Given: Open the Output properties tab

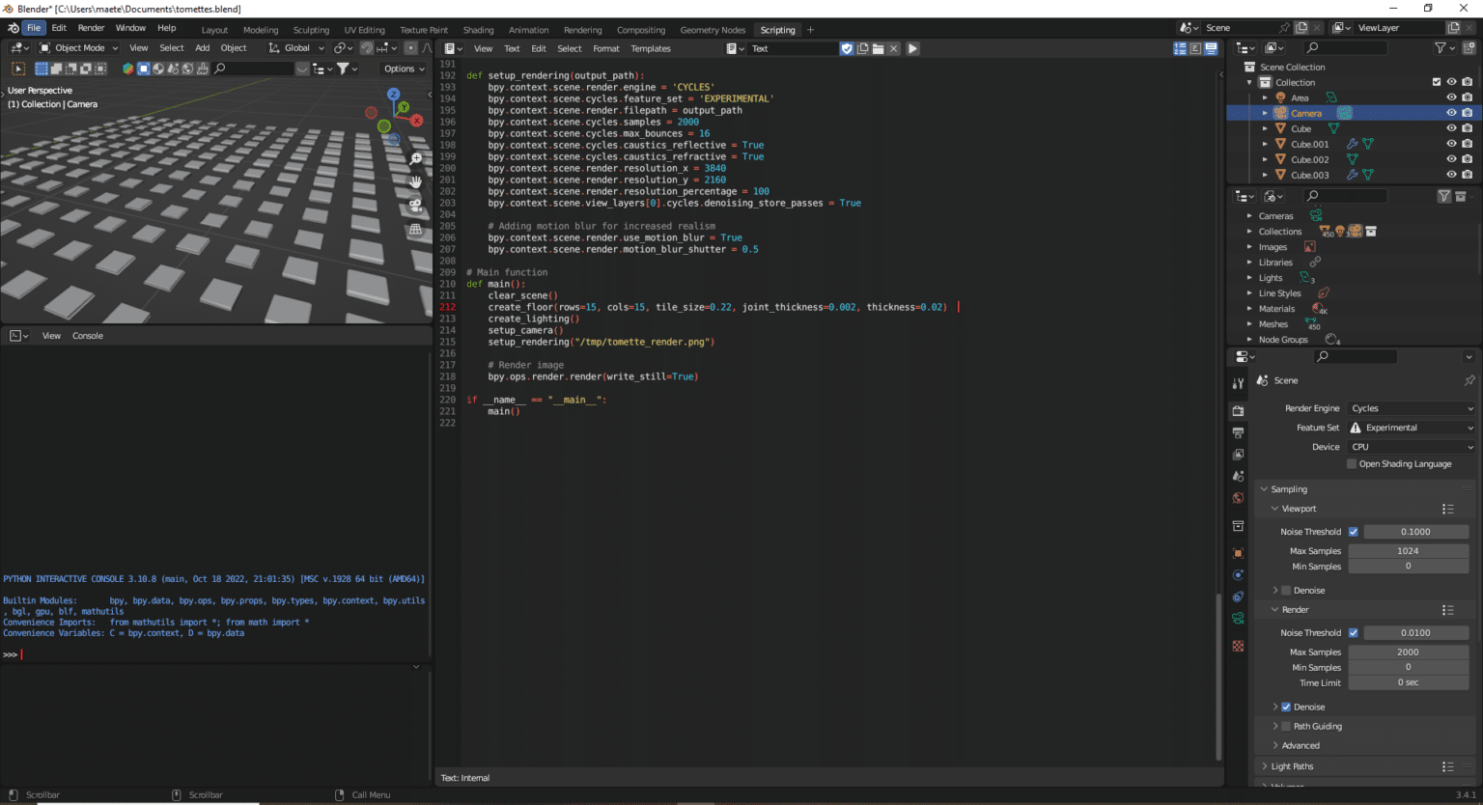Looking at the screenshot, I should 1238,431.
